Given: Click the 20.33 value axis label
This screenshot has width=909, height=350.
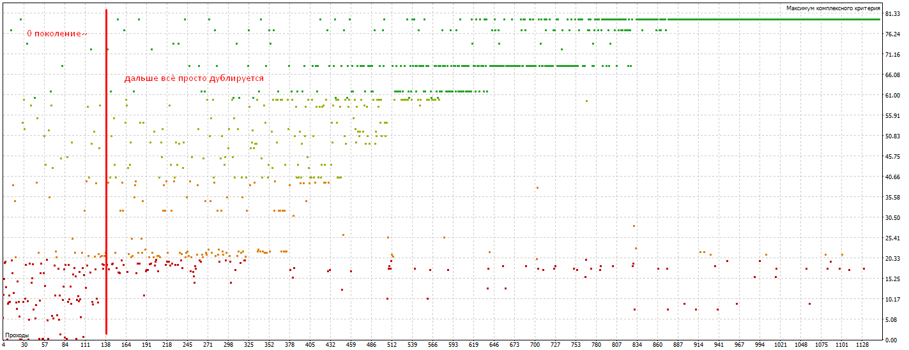Looking at the screenshot, I should pyautogui.click(x=892, y=258).
